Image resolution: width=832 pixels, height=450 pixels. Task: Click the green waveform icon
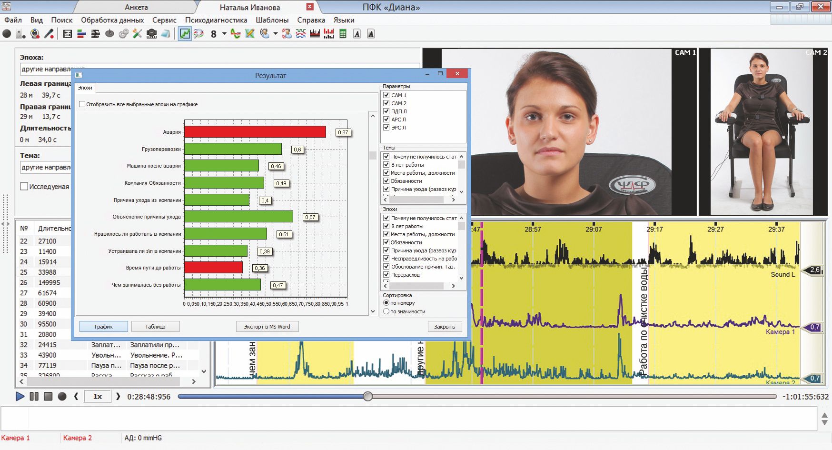coord(236,34)
